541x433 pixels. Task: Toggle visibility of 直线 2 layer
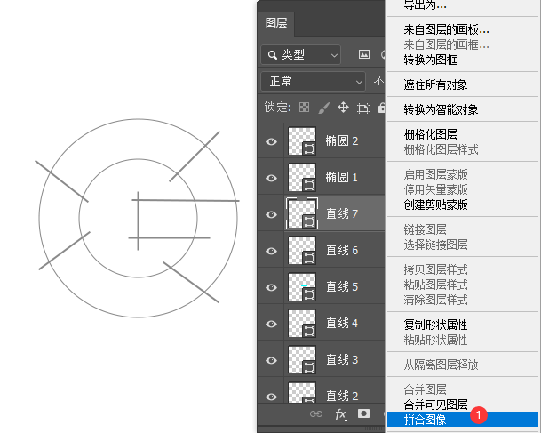click(271, 397)
